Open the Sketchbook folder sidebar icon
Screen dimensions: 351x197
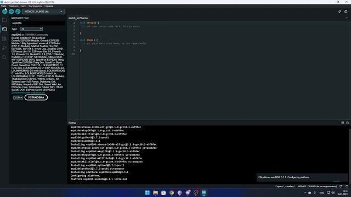(4, 20)
